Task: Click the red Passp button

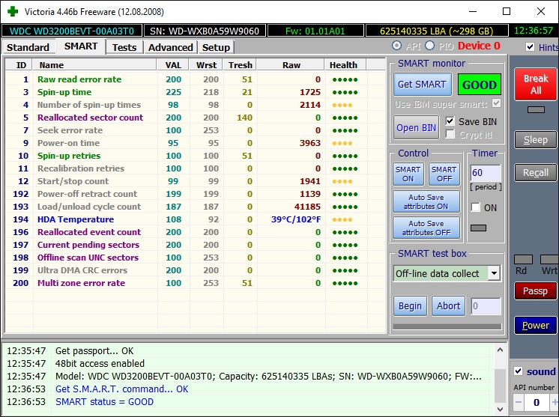Action: [x=536, y=291]
